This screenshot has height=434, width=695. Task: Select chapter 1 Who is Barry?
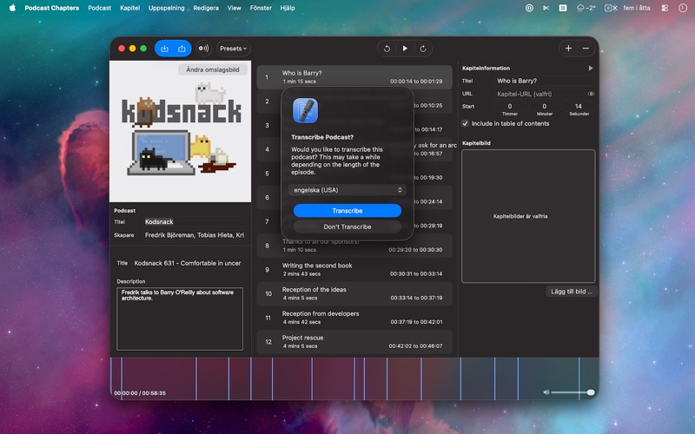(x=354, y=77)
